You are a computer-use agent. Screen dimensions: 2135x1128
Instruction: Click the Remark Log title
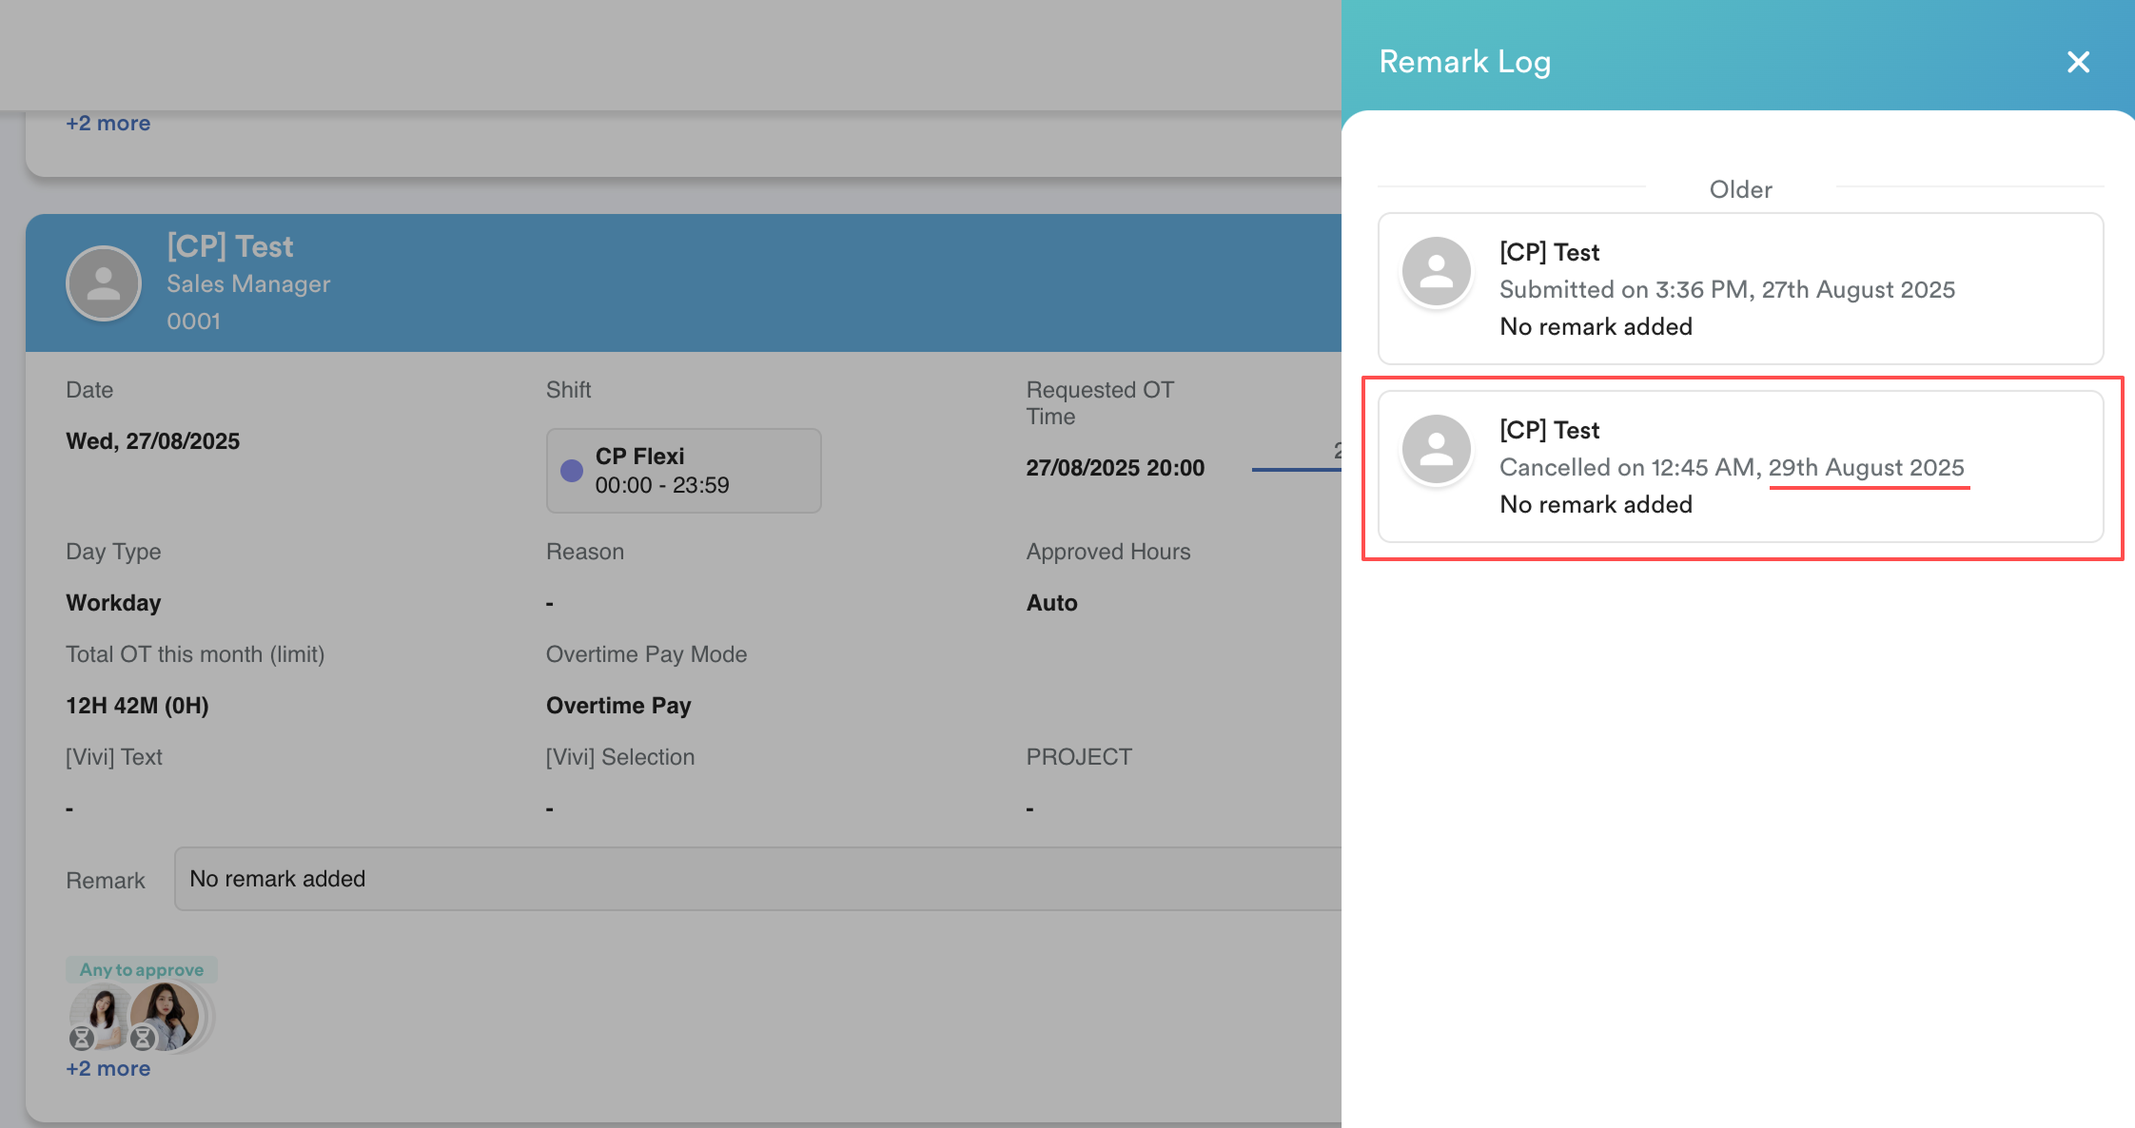(1464, 62)
